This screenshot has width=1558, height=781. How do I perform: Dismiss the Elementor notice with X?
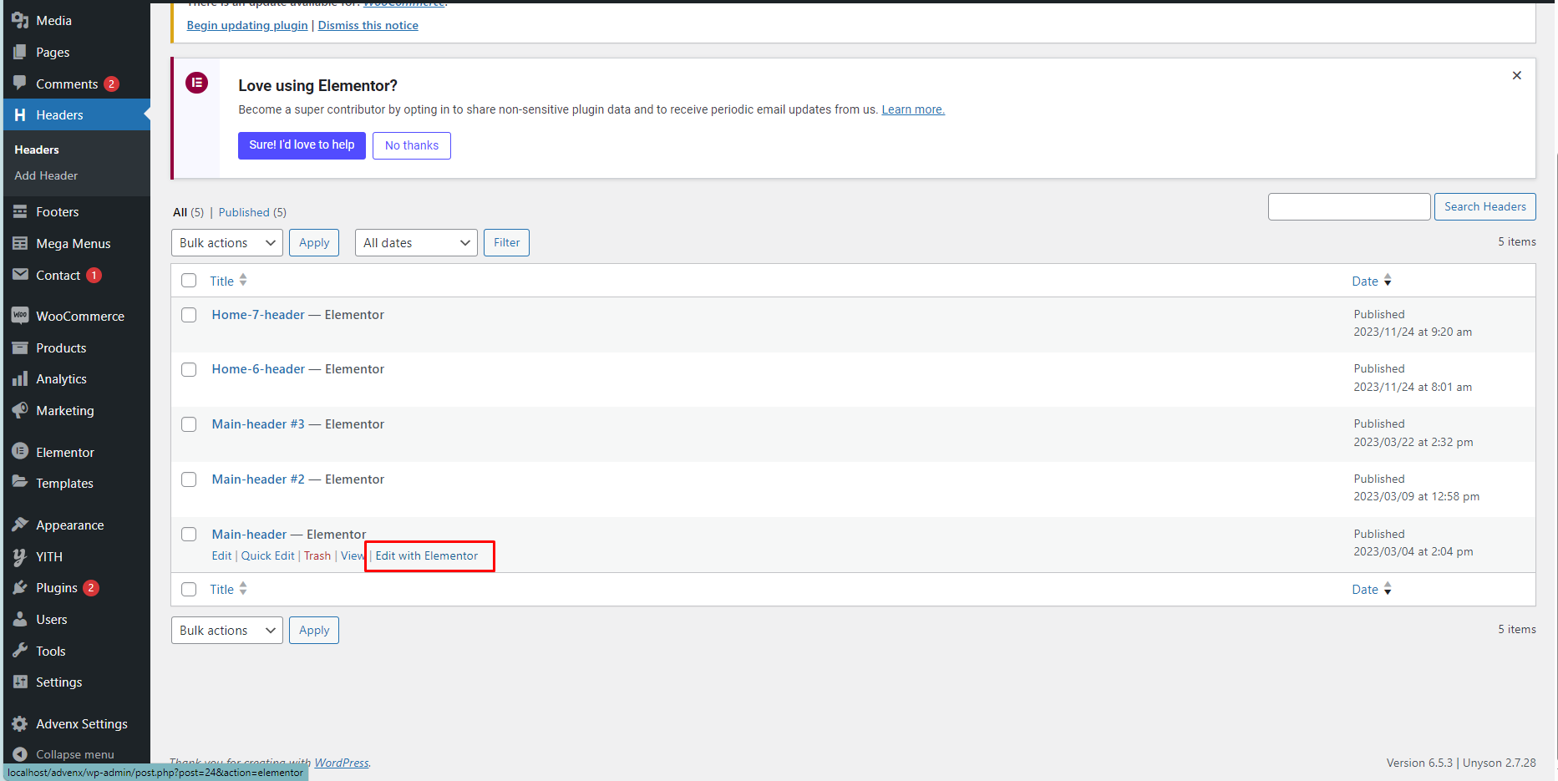click(1517, 75)
